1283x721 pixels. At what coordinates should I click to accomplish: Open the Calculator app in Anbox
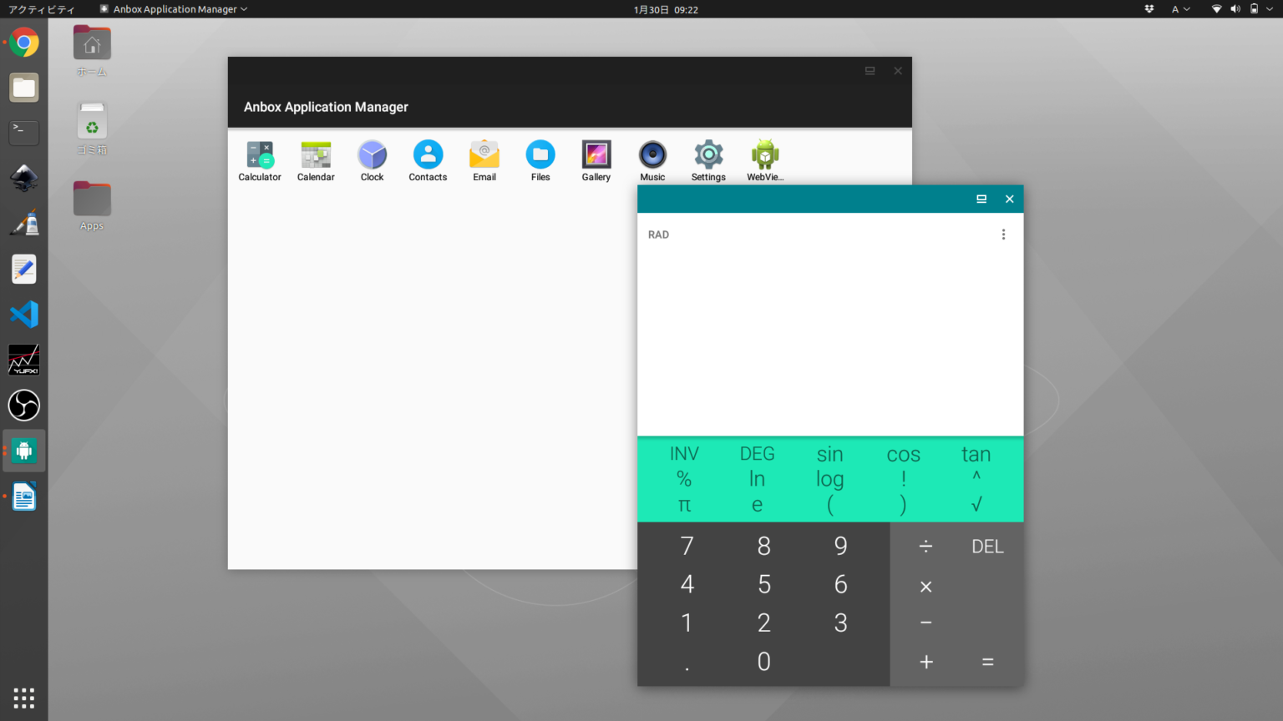coord(260,160)
